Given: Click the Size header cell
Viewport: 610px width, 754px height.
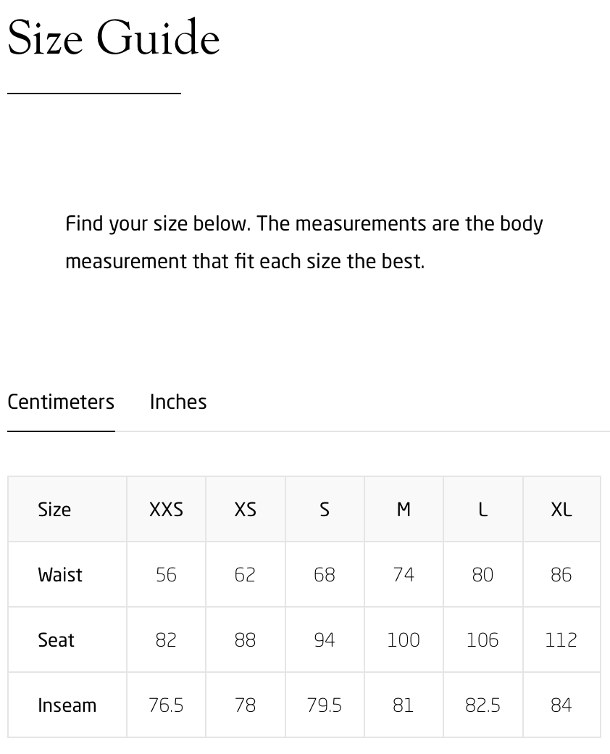Looking at the screenshot, I should pyautogui.click(x=54, y=510).
